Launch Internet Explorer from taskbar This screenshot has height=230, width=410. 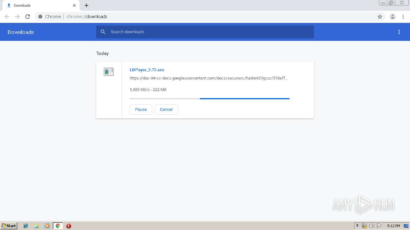(x=26, y=226)
